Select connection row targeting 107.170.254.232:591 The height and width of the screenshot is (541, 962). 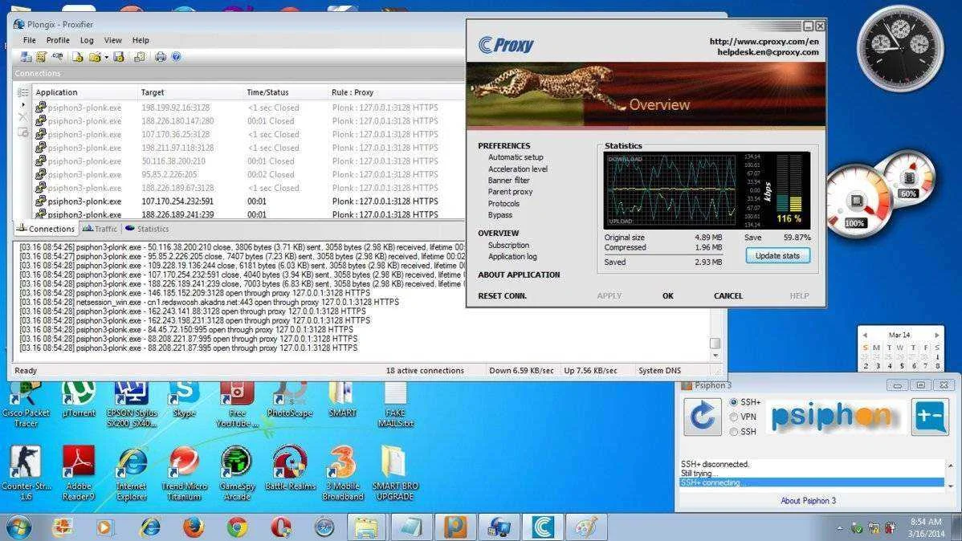(248, 201)
